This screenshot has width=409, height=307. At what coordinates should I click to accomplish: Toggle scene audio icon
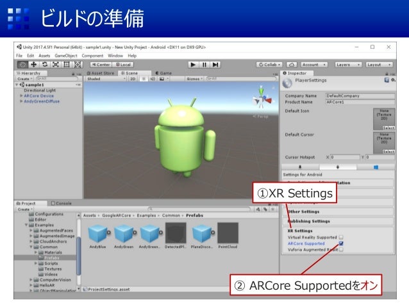(x=153, y=79)
